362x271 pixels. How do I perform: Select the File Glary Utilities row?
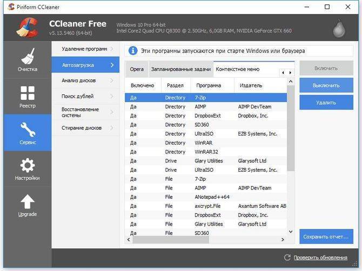click(x=206, y=224)
